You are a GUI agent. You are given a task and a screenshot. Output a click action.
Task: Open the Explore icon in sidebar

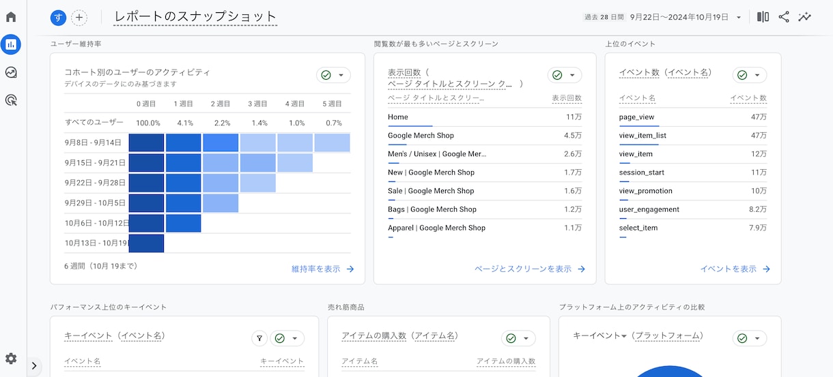[11, 72]
